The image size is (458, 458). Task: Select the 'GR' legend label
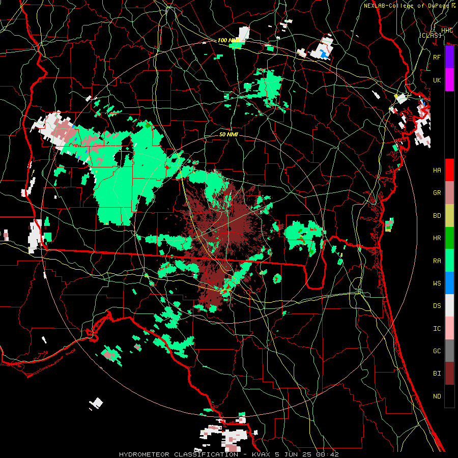click(x=437, y=193)
